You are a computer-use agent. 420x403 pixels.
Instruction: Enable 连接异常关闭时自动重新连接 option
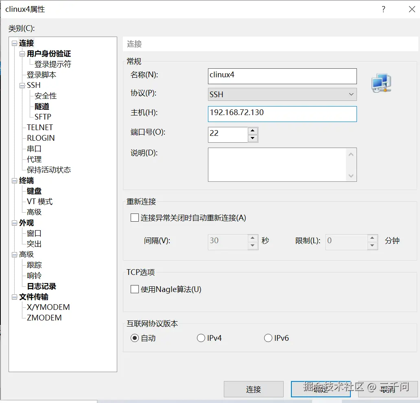tap(134, 218)
